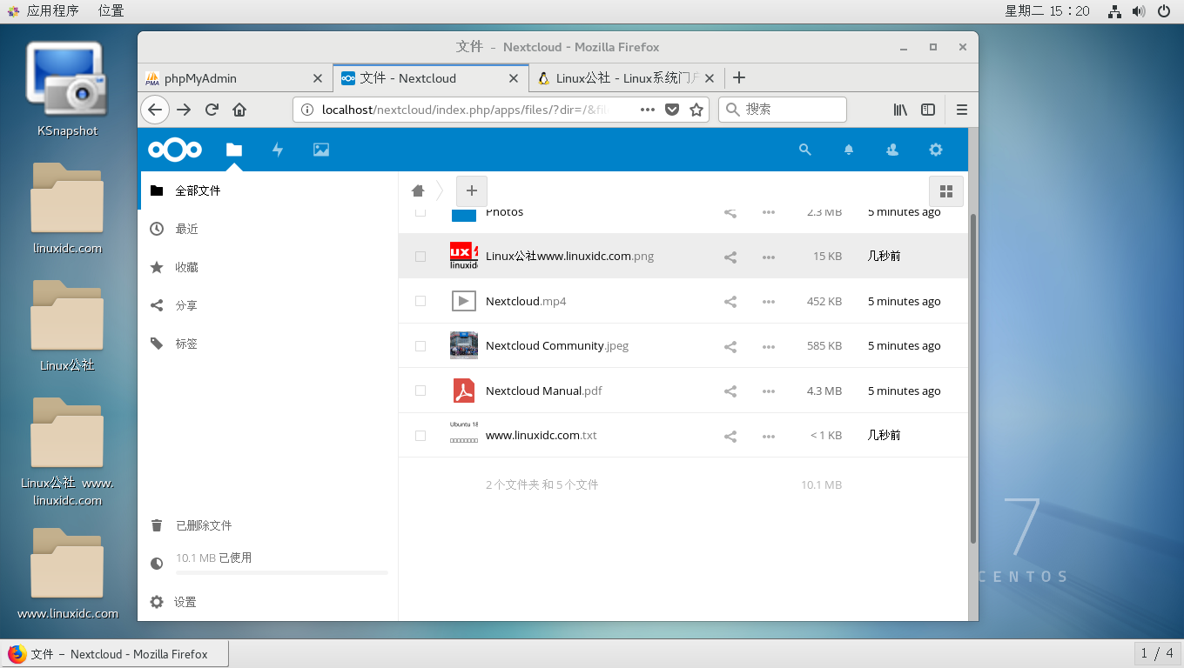This screenshot has width=1184, height=668.
Task: Check the checkbox next to www.linuxidc.com.txt
Action: coord(420,435)
